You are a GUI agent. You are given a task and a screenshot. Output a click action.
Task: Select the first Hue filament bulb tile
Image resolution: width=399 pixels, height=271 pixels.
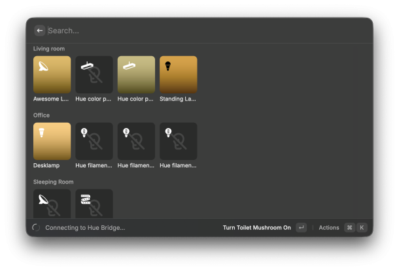pyautogui.click(x=94, y=141)
